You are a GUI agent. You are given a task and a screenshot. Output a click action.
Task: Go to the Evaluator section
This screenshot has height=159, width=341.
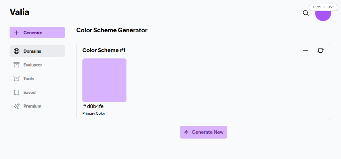(x=33, y=65)
